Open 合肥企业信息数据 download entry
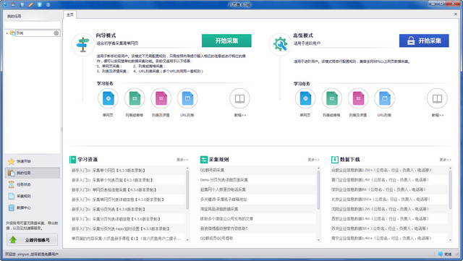 pos(381,170)
